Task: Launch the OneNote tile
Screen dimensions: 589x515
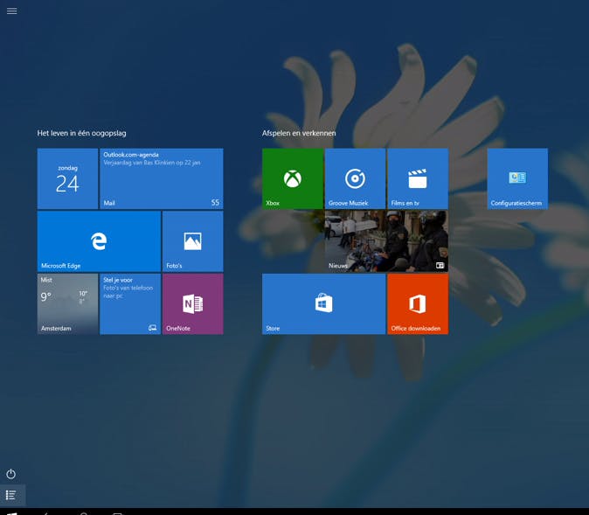Action: tap(192, 303)
